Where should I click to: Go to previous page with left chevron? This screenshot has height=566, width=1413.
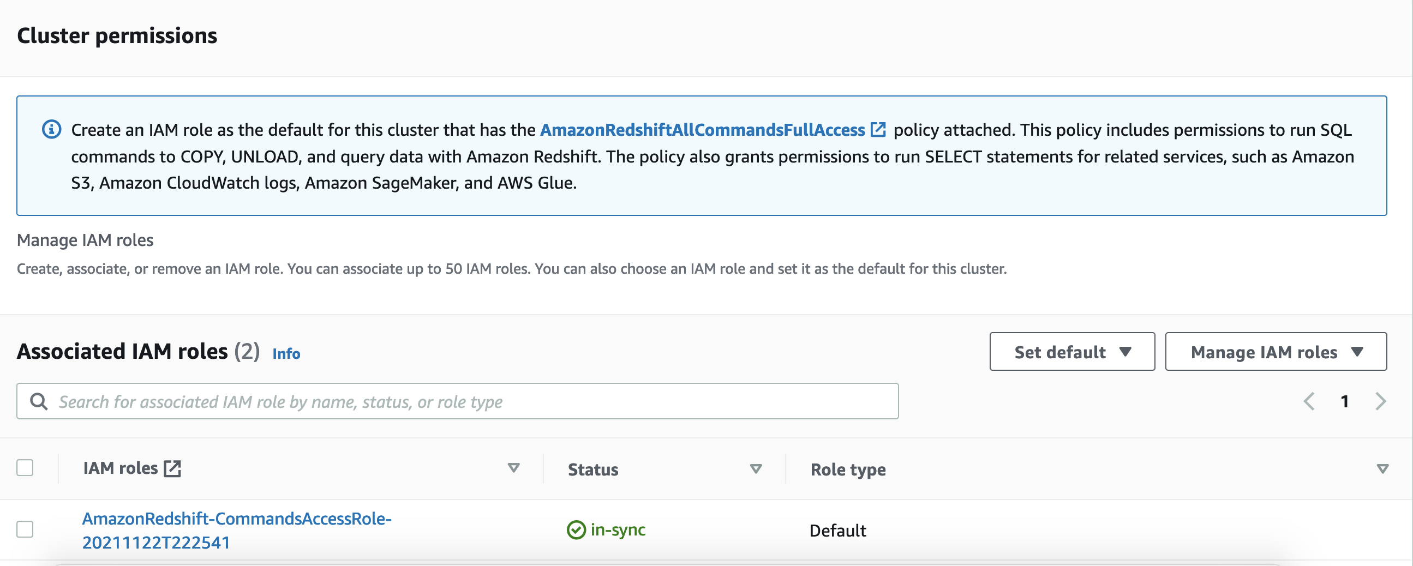tap(1309, 401)
